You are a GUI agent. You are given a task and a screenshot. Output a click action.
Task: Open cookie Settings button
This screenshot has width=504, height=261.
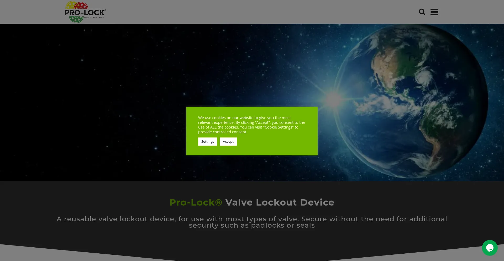pos(207,141)
